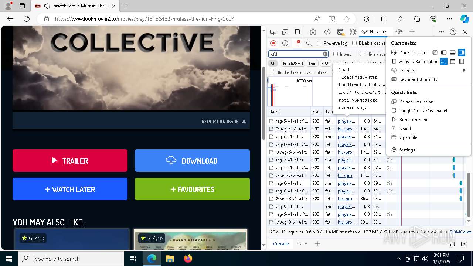Select the CSS type filter
This screenshot has height=266, width=473.
(325, 64)
